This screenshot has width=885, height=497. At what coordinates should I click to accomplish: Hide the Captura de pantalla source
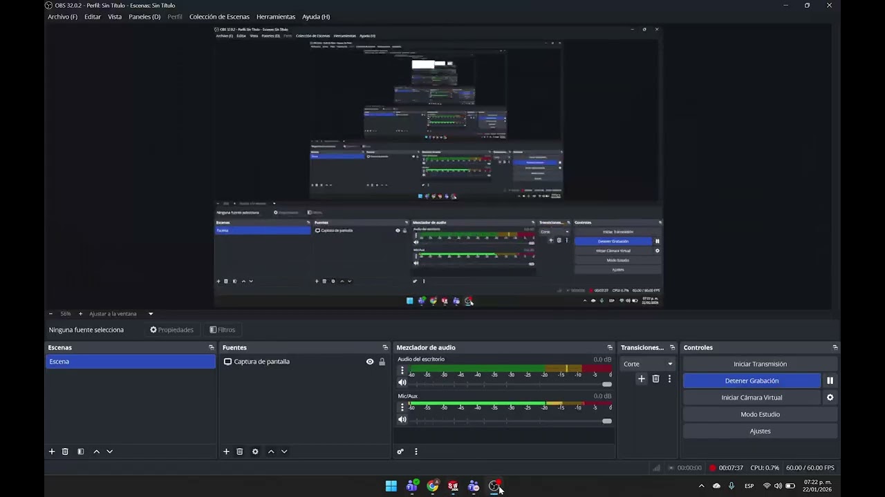click(370, 362)
